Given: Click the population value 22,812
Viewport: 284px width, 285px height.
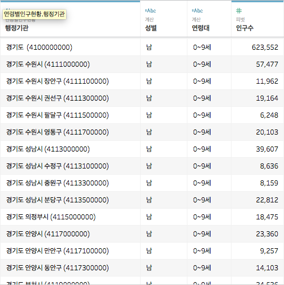Looking at the screenshot, I should point(267,200).
